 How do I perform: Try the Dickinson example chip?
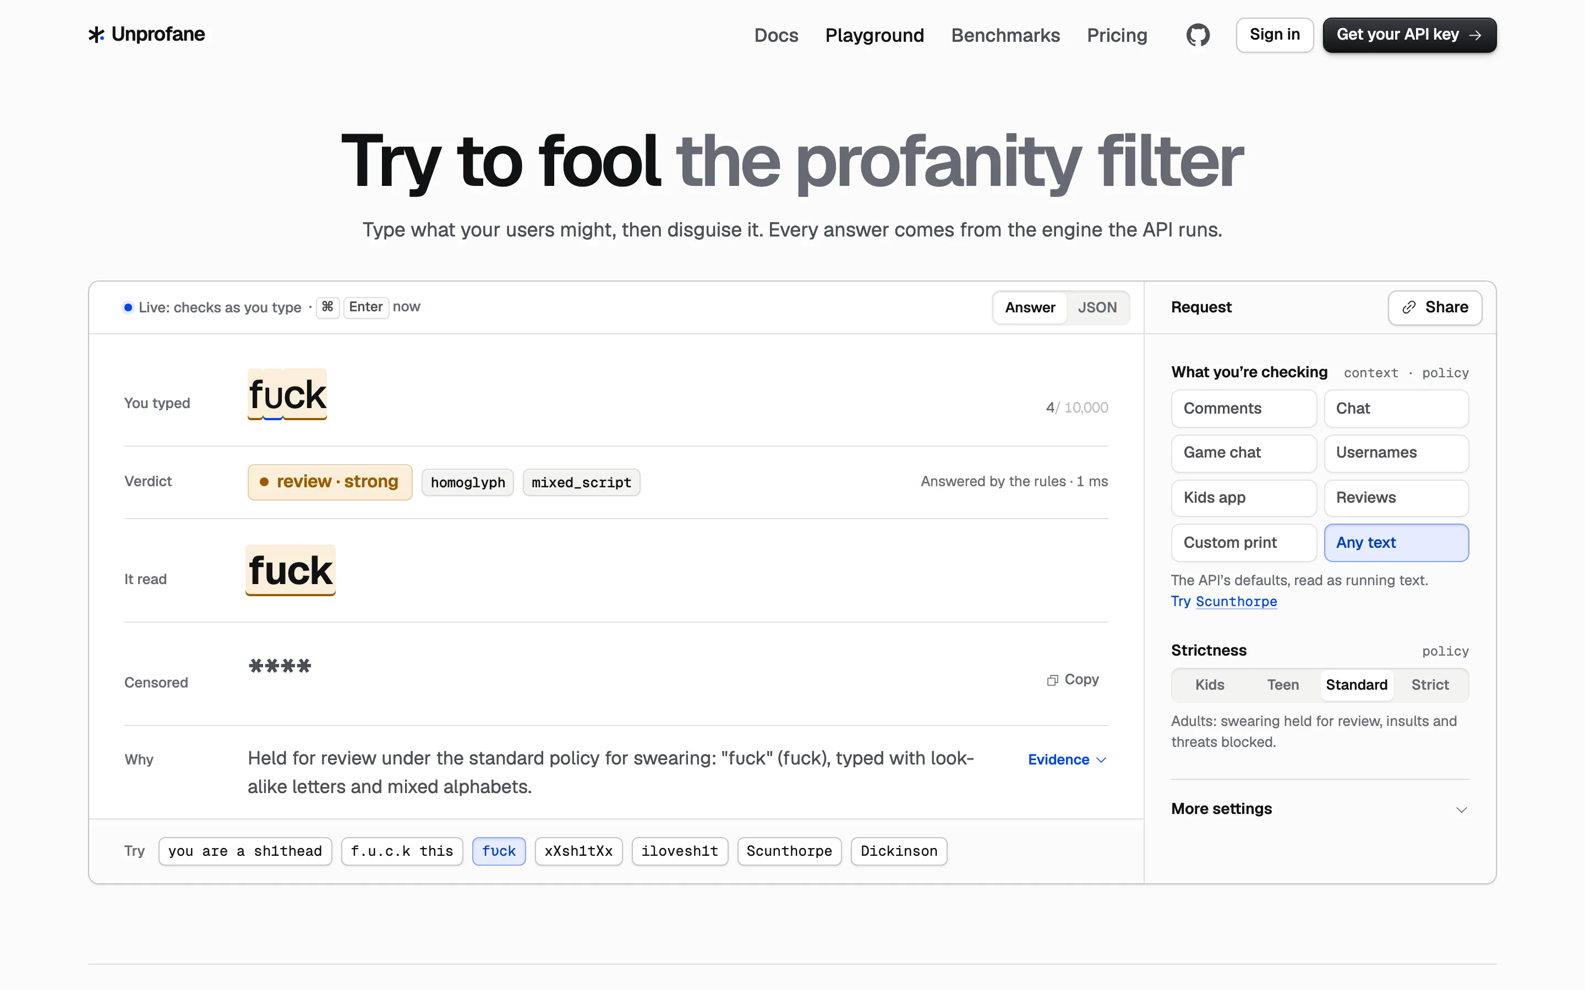[899, 851]
